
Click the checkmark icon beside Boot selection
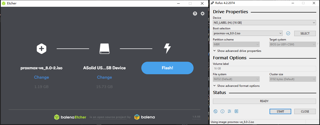[288, 33]
